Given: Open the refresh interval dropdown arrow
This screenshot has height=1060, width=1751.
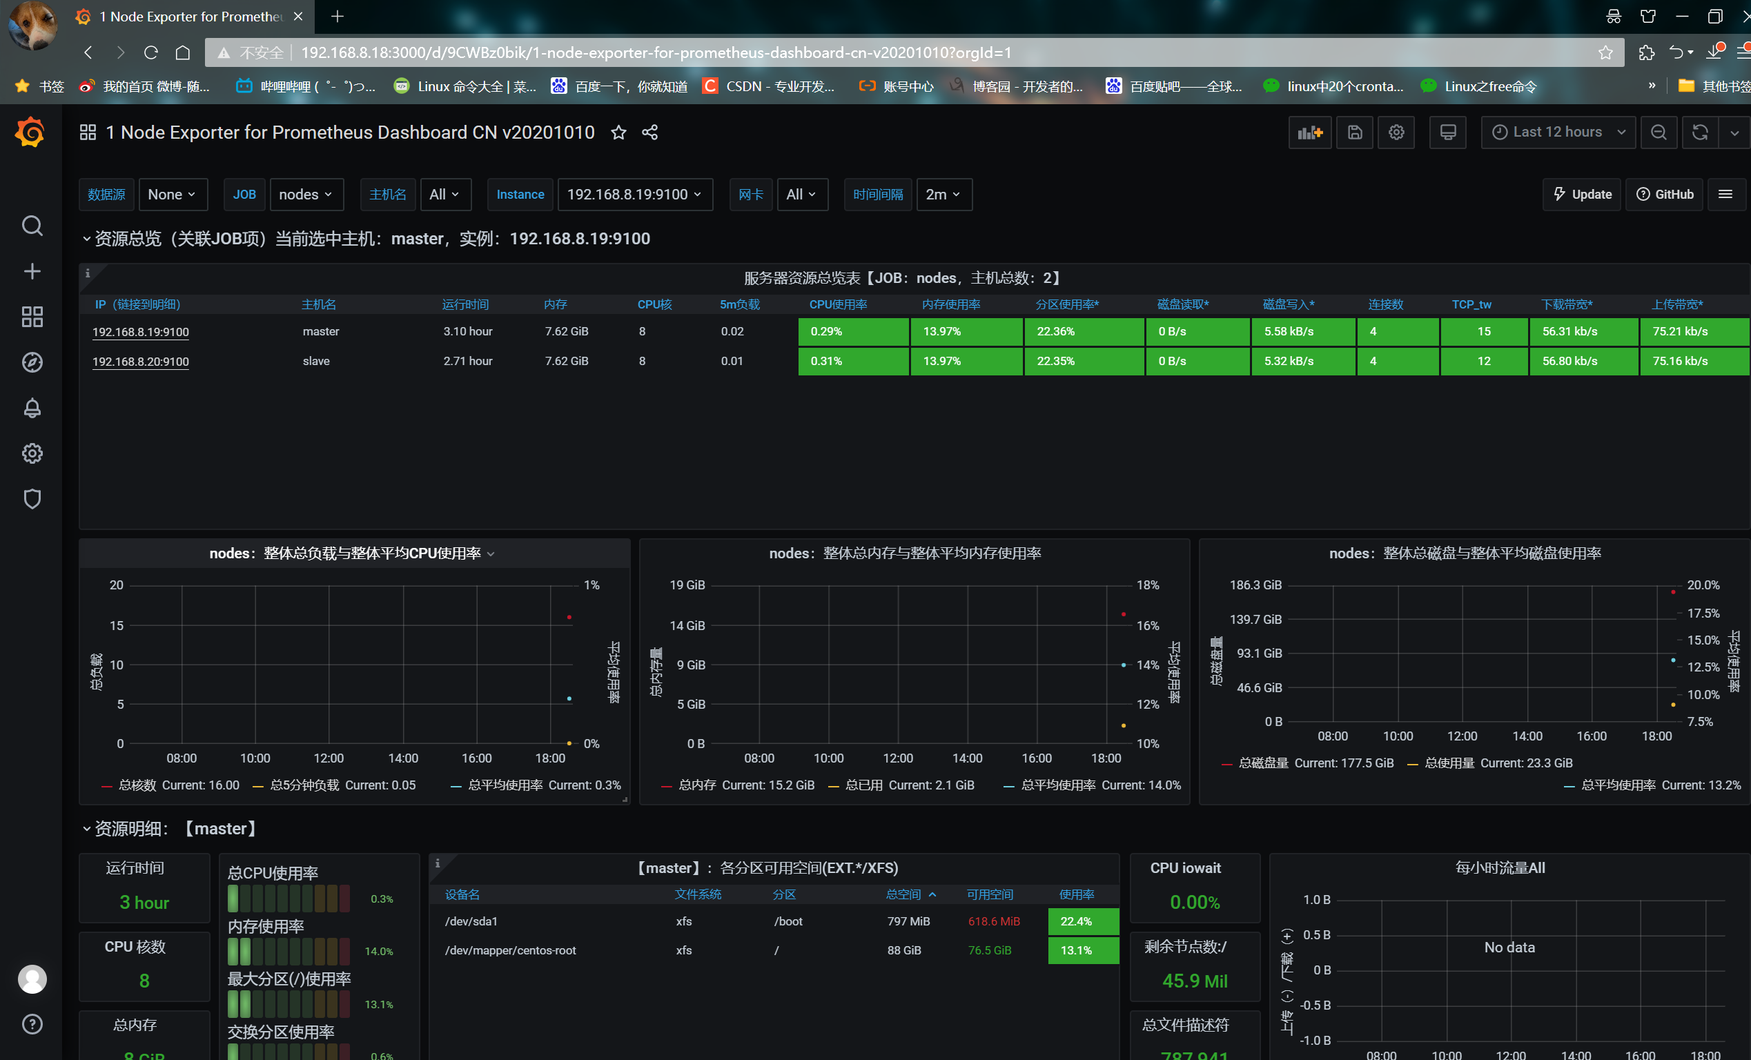Looking at the screenshot, I should click(x=1734, y=133).
